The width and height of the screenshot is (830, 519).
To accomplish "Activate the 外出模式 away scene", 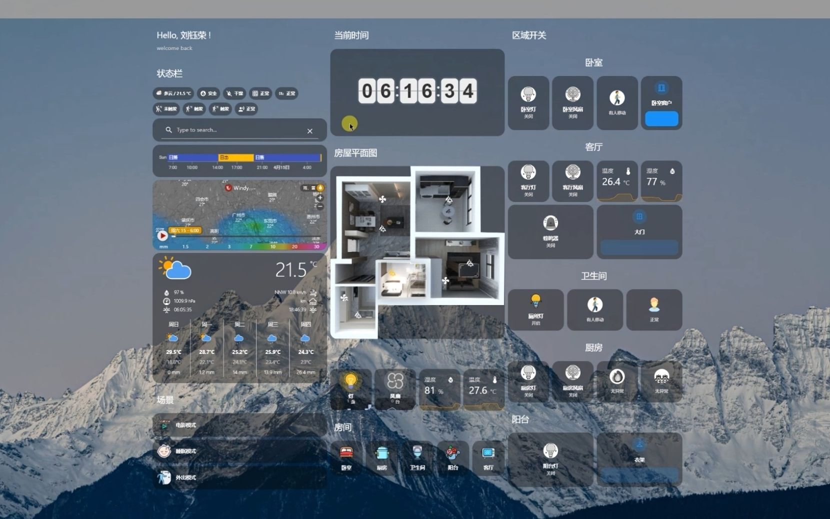I will click(x=239, y=477).
